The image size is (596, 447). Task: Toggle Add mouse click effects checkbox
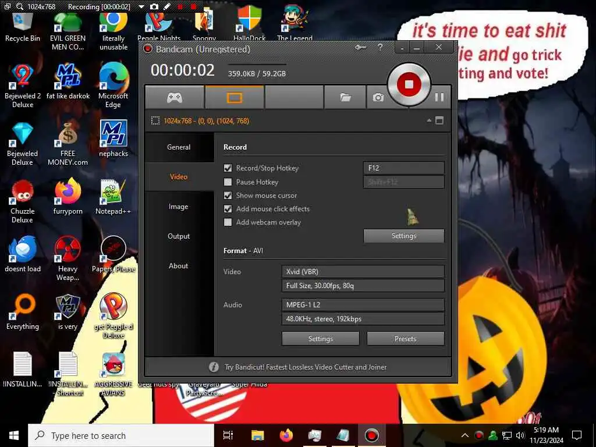pyautogui.click(x=228, y=209)
